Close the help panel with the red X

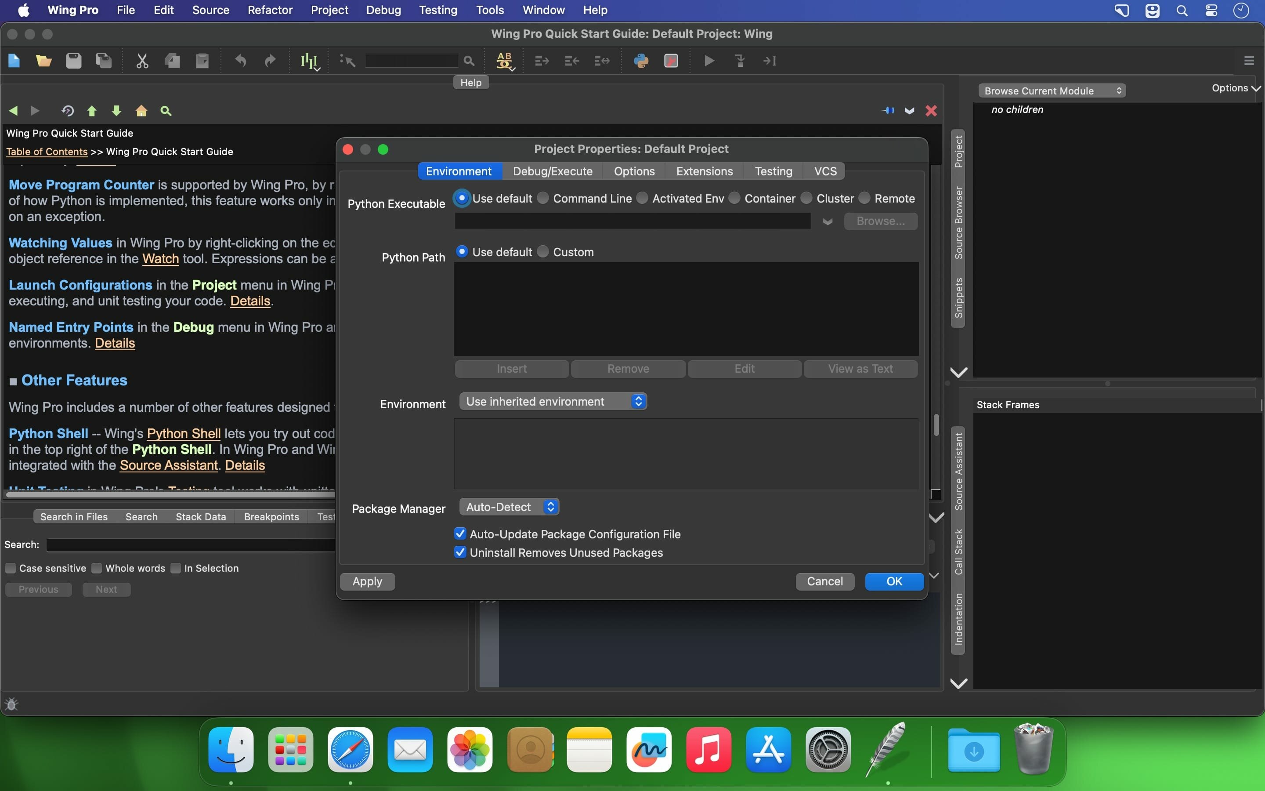pos(931,110)
